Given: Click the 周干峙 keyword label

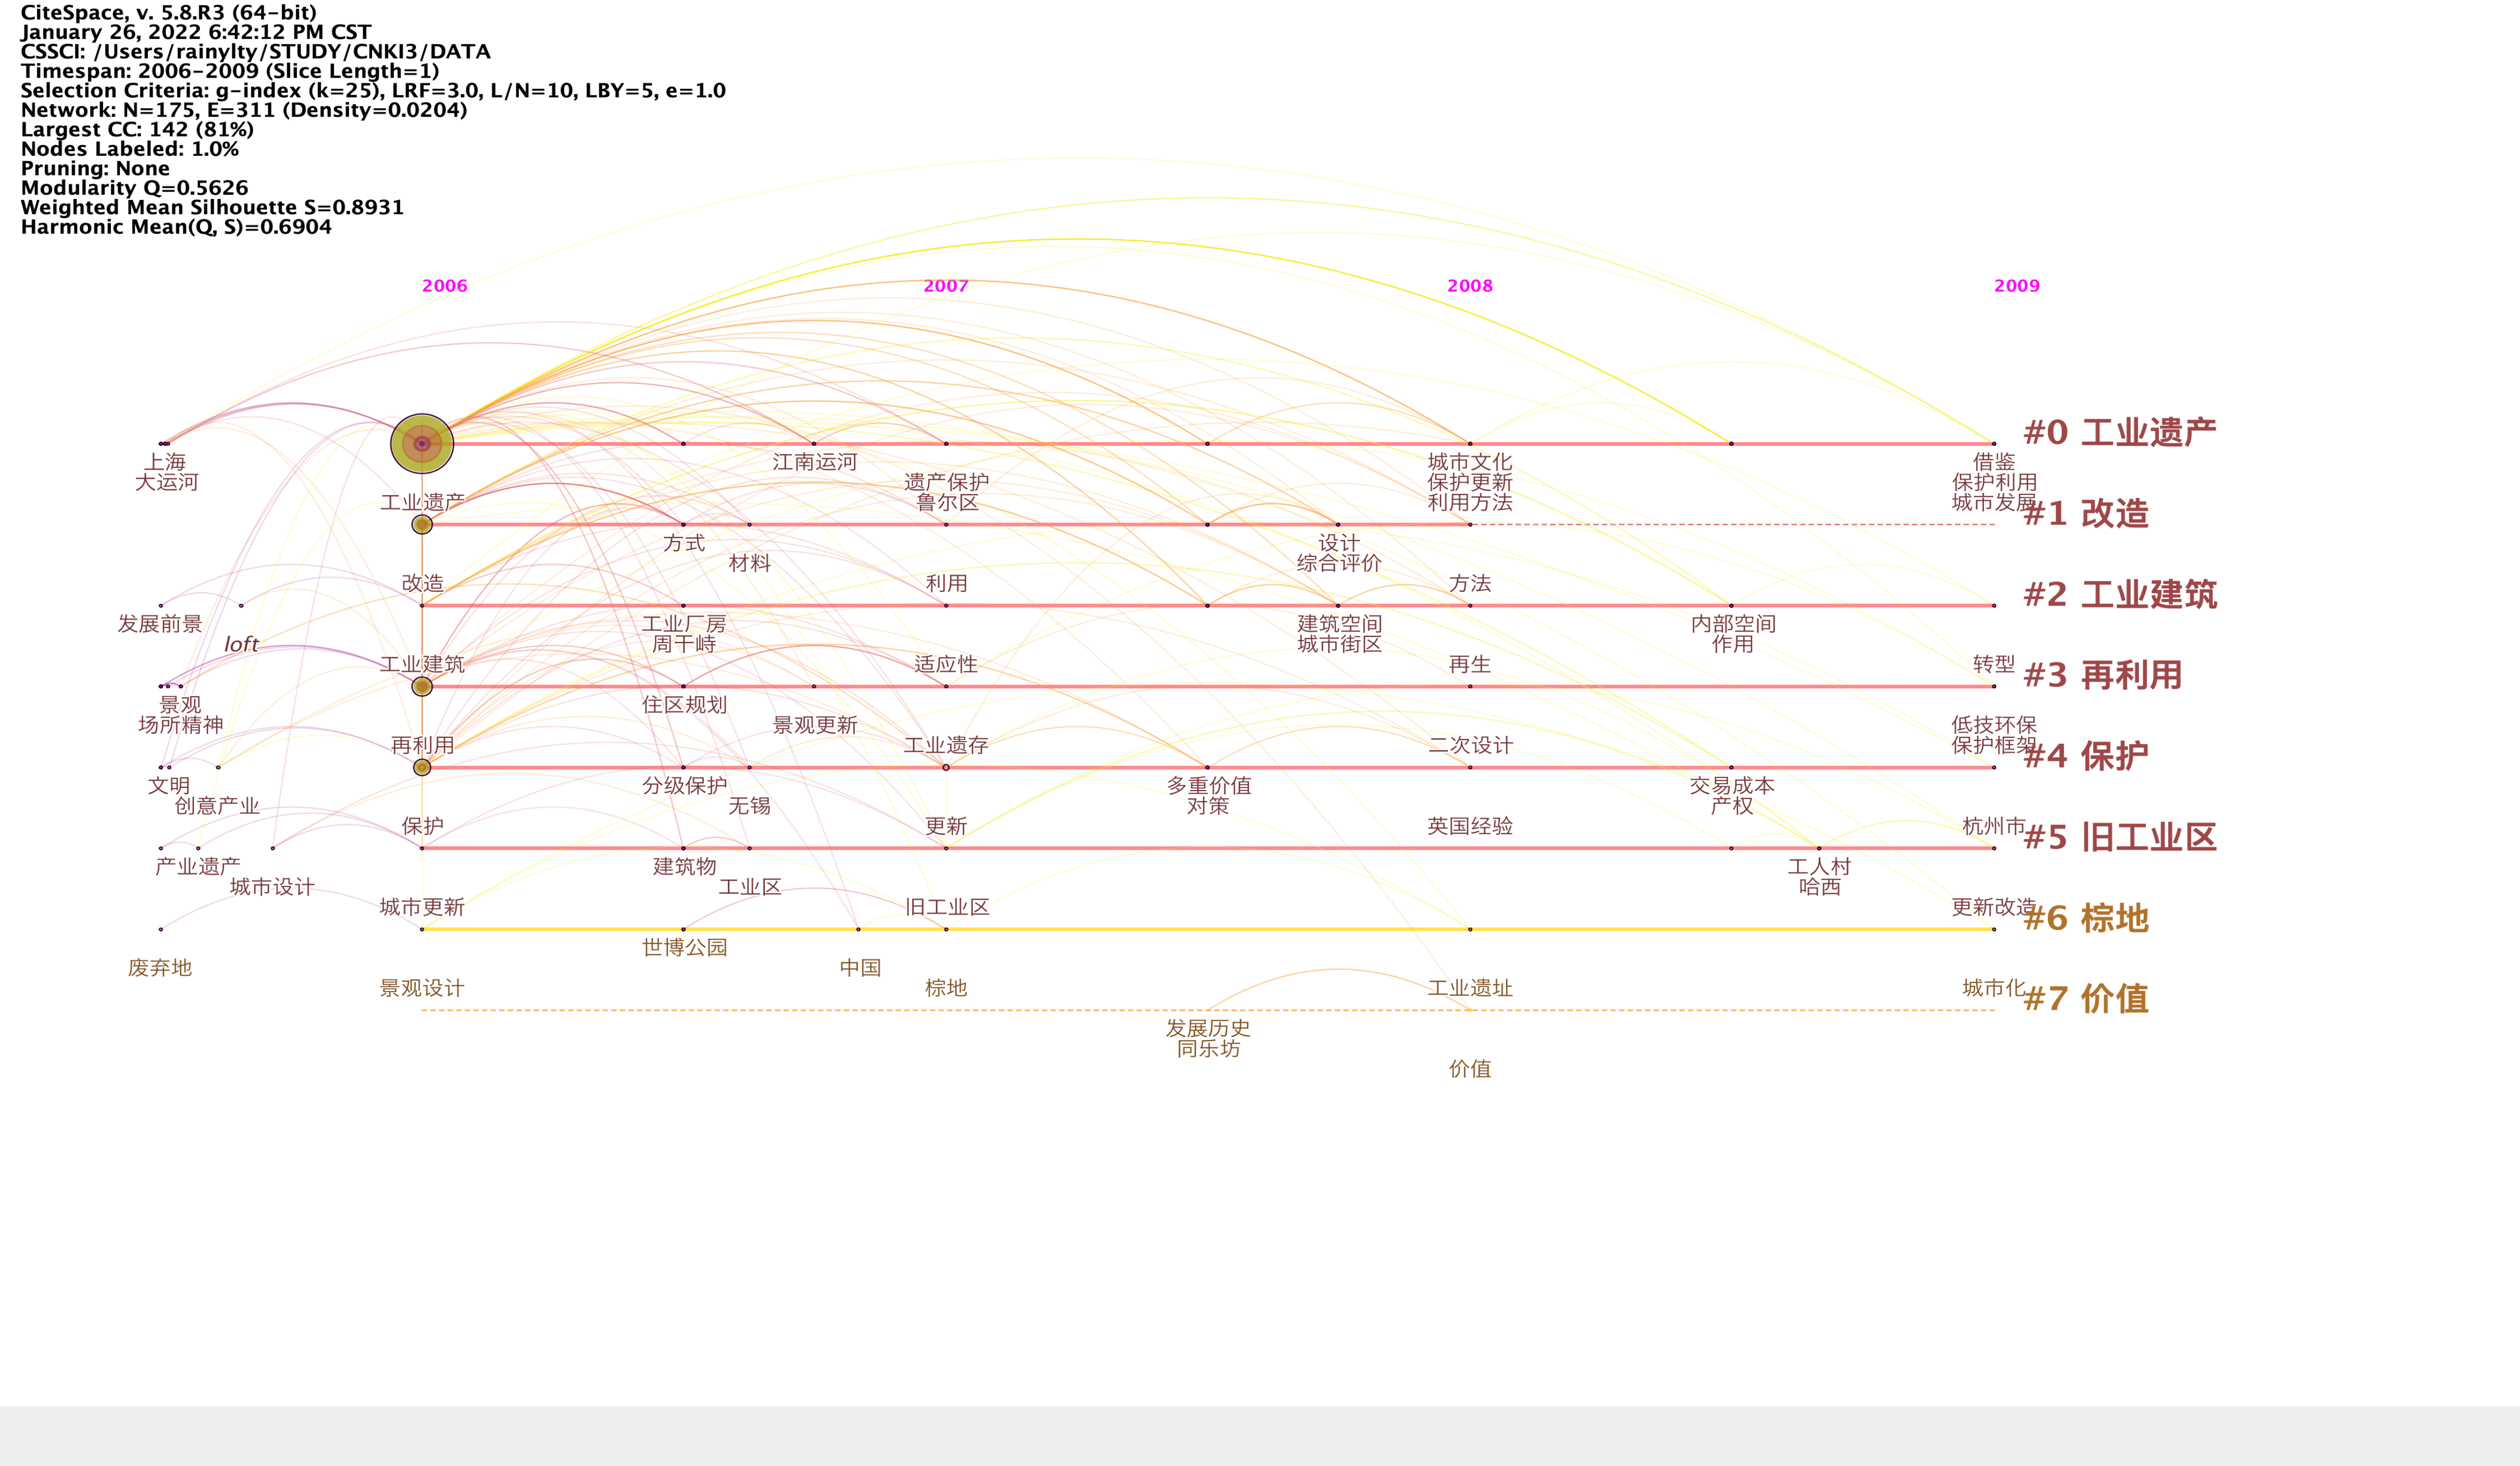Looking at the screenshot, I should (684, 645).
